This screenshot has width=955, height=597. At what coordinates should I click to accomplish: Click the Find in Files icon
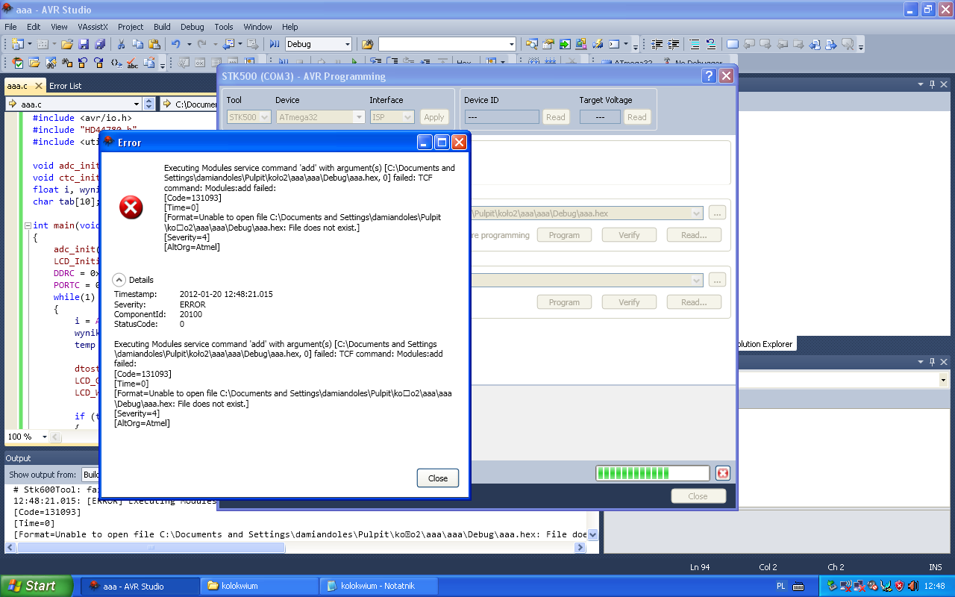point(367,44)
